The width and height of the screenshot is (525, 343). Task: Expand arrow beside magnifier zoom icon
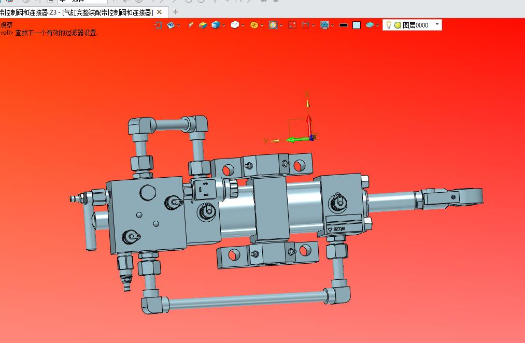(281, 25)
